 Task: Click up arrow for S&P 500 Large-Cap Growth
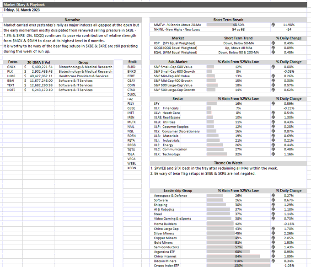[273, 90]
